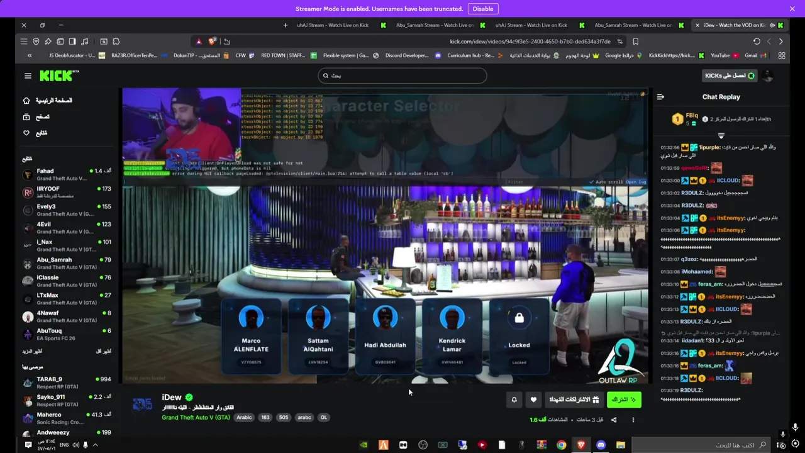This screenshot has width=805, height=453.
Task: Open the Brave VPN shield icon
Action: [x=36, y=42]
